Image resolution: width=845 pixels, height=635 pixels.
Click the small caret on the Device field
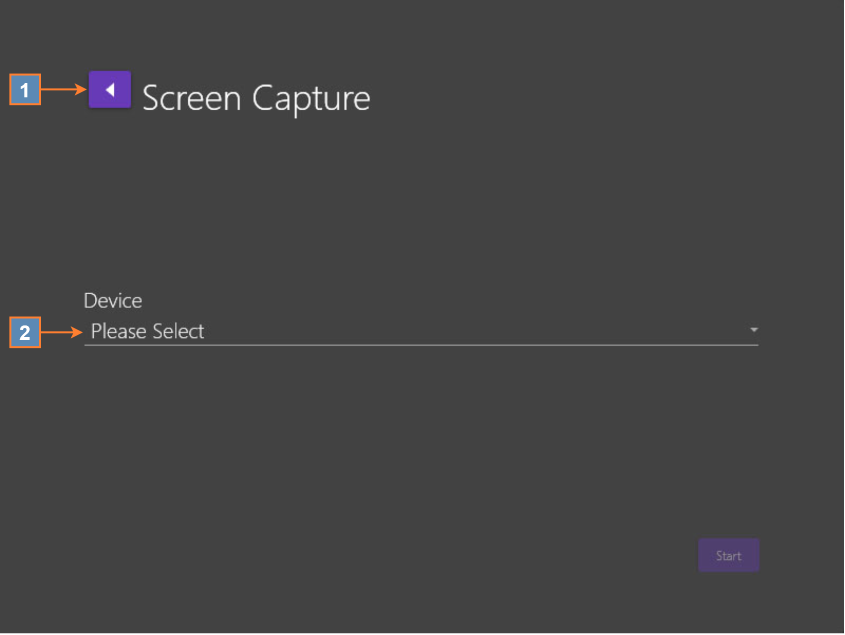pyautogui.click(x=754, y=330)
